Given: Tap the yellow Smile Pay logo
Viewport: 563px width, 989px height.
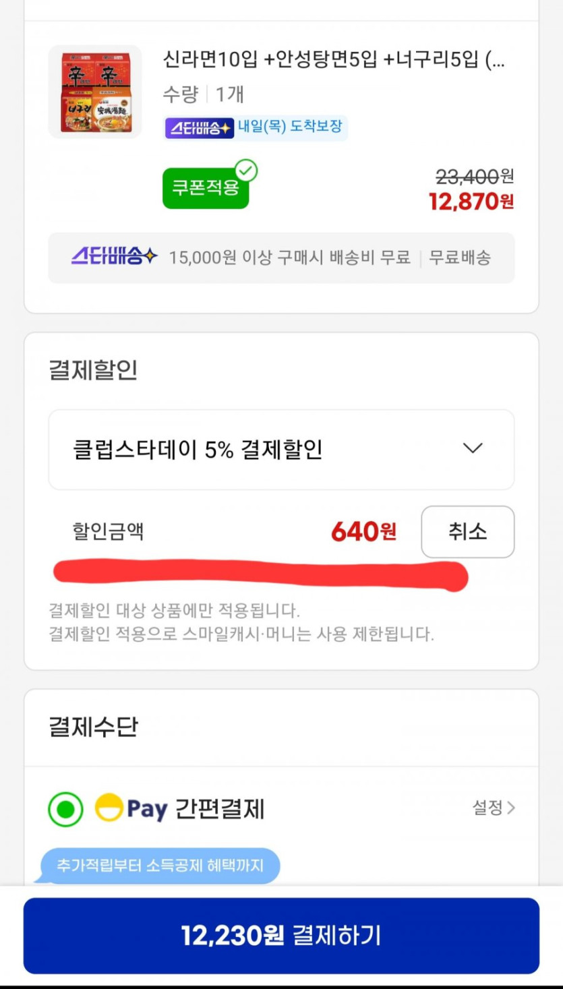Looking at the screenshot, I should point(109,808).
